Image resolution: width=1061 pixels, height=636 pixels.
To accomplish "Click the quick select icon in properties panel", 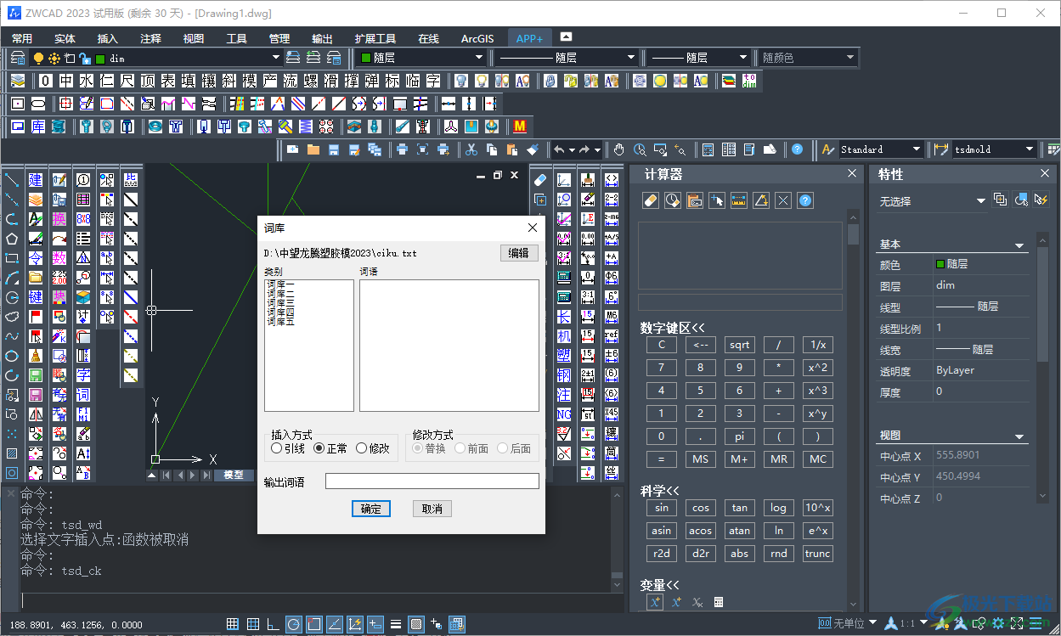I will (1041, 200).
